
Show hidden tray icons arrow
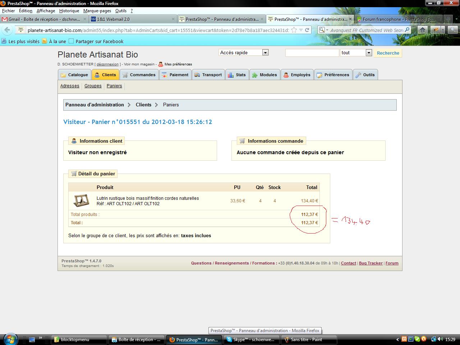click(x=398, y=339)
